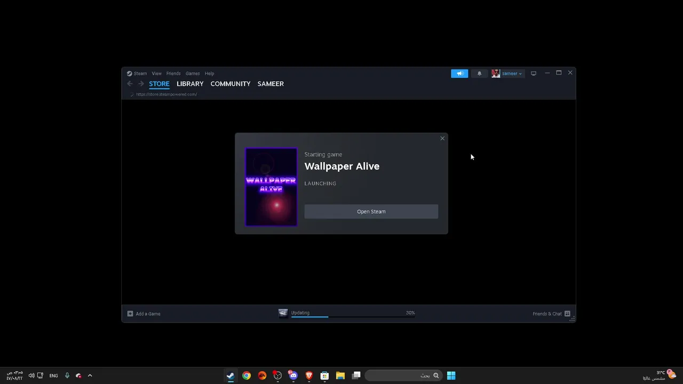Minimize the Steam window

[x=547, y=73]
